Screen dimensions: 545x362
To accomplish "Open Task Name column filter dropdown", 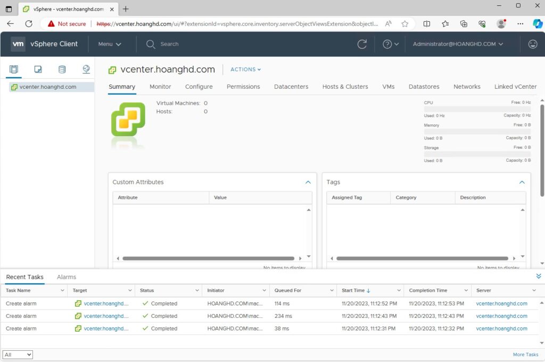I will (x=62, y=290).
